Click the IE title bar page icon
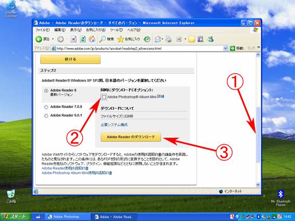The image size is (295, 221). (x=36, y=23)
